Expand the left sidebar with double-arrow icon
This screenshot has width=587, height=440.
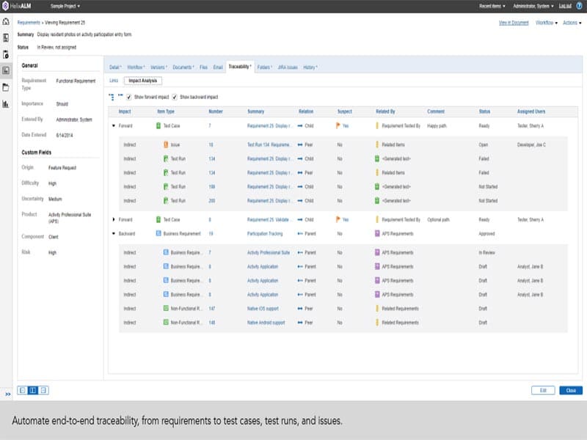[7, 394]
